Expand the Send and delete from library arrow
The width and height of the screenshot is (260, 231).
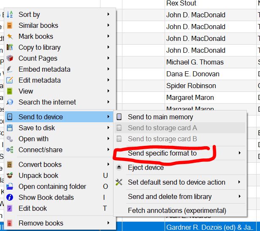tap(240, 196)
